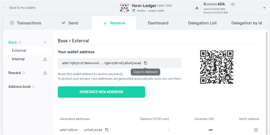Copy the generated address in the list
The width and height of the screenshot is (270, 135).
pos(107,130)
